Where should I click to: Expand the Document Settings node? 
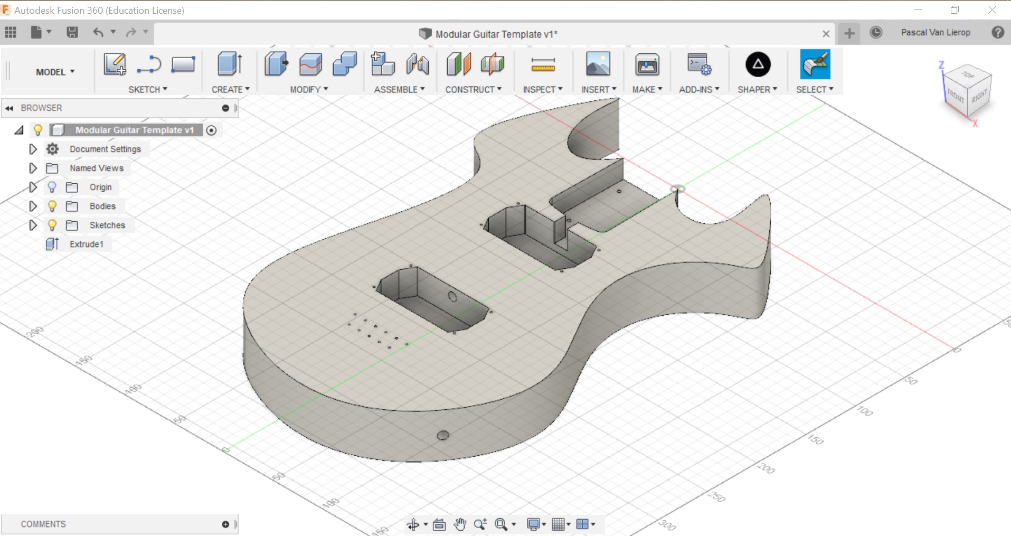[x=33, y=149]
